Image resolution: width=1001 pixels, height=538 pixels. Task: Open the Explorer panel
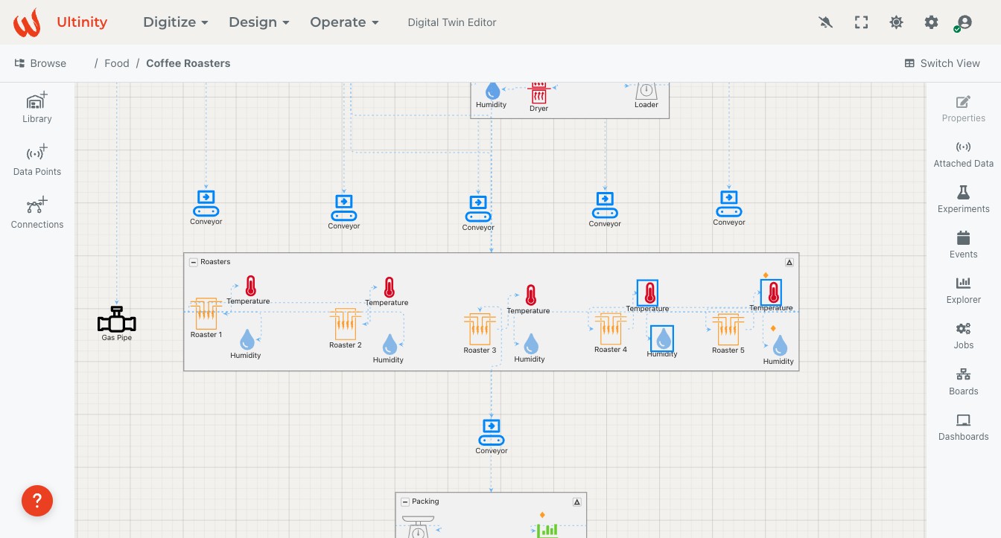click(963, 290)
